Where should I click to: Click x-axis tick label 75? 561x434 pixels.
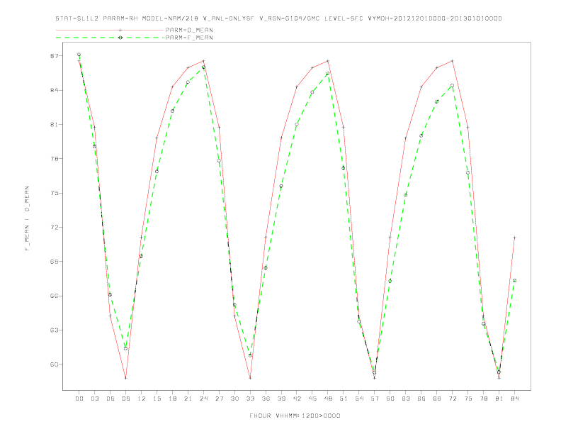pos(468,399)
